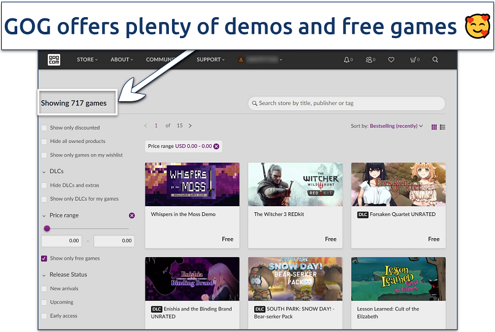The height and width of the screenshot is (332, 495).
Task: Open the friends icon in header
Action: 368,60
